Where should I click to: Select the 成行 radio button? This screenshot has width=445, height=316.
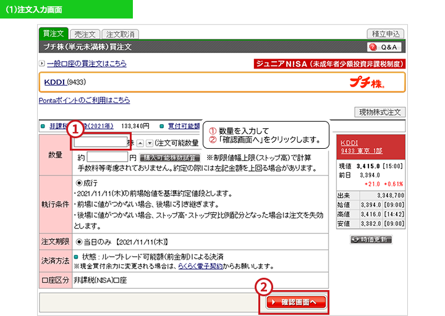[79, 183]
